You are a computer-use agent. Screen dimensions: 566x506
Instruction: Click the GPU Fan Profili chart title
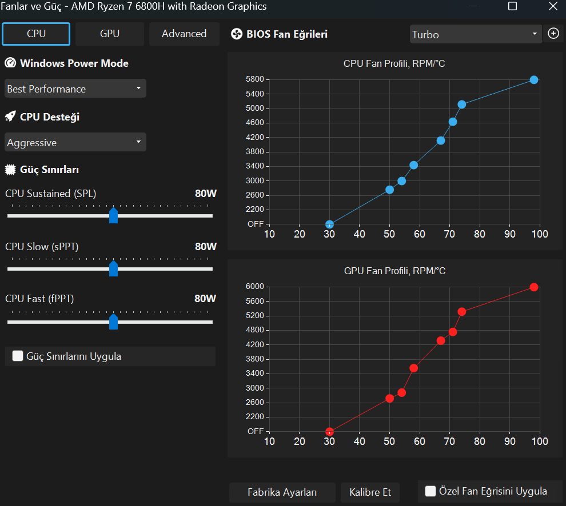[394, 271]
